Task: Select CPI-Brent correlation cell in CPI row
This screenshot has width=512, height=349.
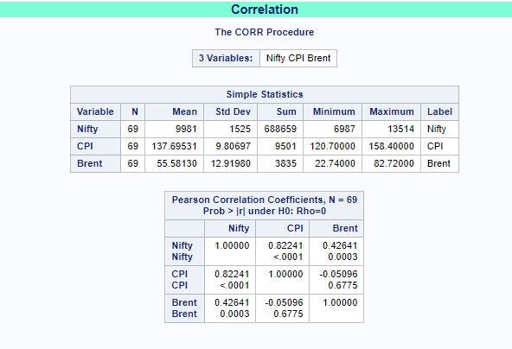Action: tap(336, 280)
